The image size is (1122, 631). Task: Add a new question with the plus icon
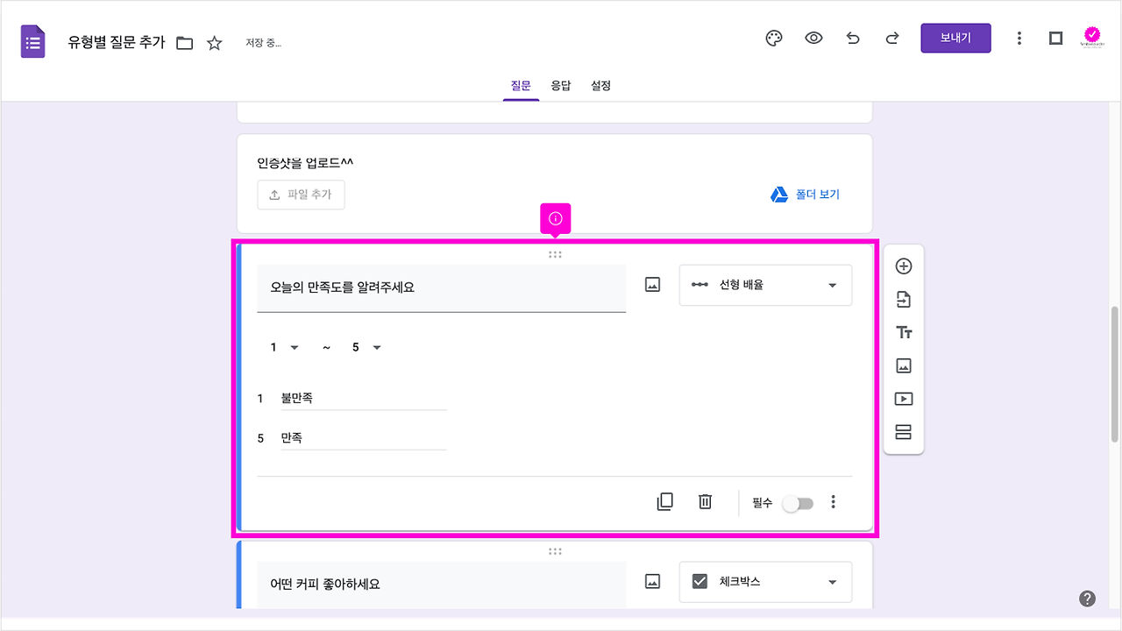tap(903, 266)
